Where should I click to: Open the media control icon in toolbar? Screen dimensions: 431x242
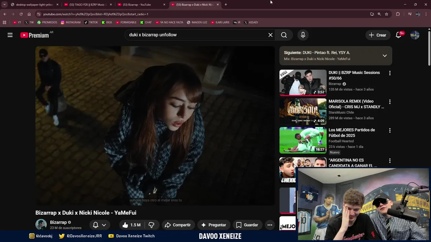(409, 14)
